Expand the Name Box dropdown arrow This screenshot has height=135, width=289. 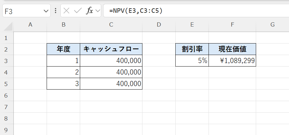click(x=45, y=11)
